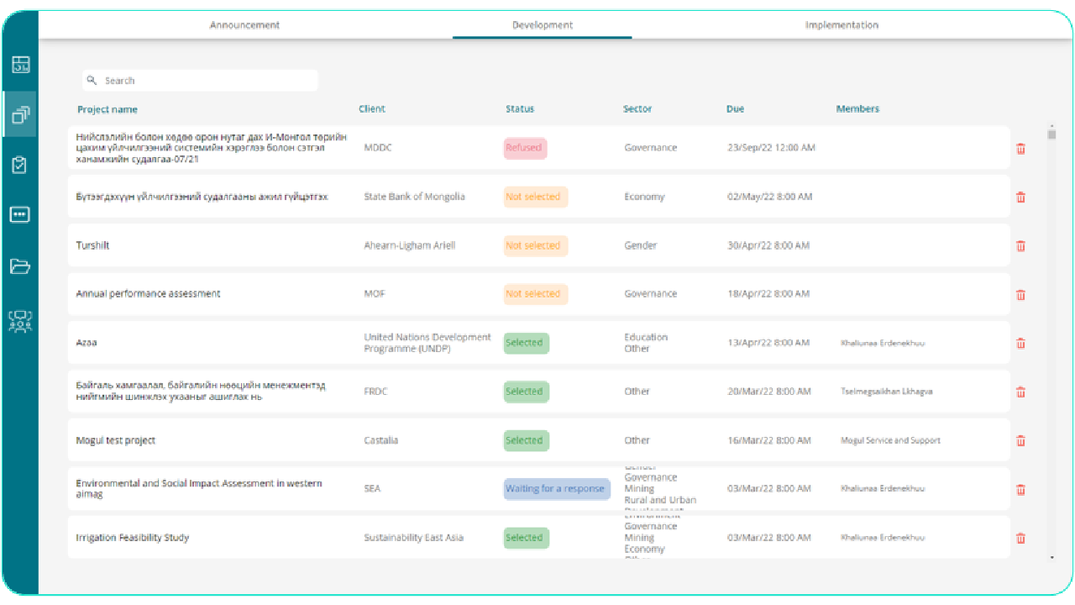Open the Turshilt project
The width and height of the screenshot is (1075, 605).
(92, 245)
